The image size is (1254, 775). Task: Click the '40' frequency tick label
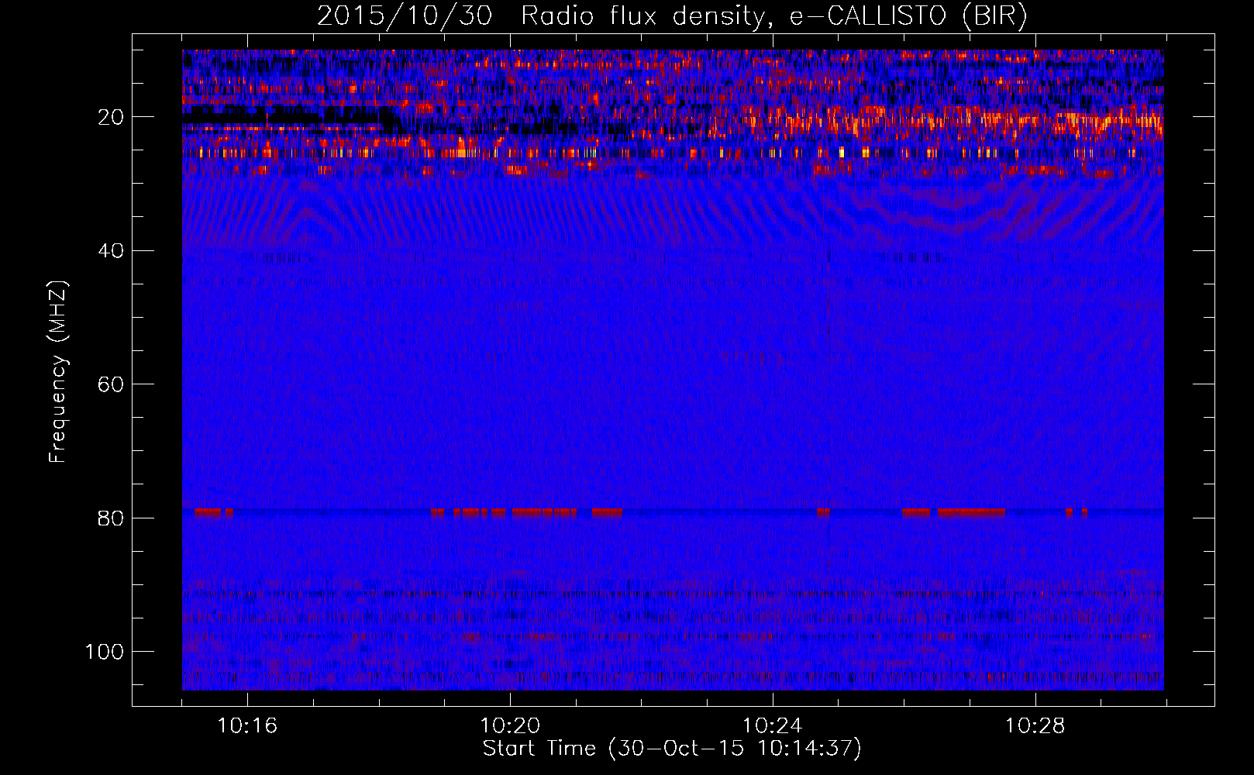tap(111, 251)
